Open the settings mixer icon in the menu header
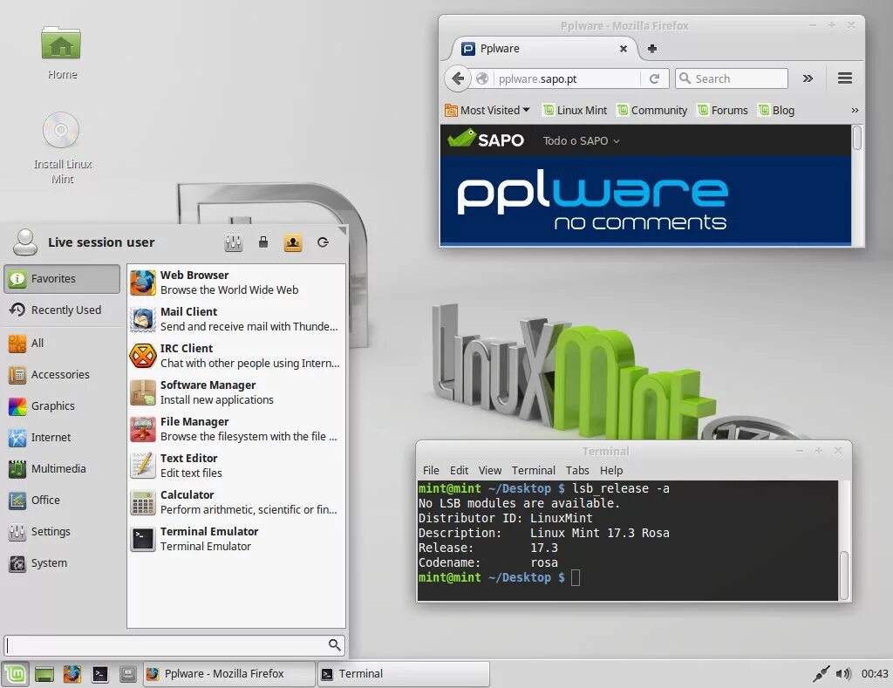The image size is (893, 688). [234, 242]
